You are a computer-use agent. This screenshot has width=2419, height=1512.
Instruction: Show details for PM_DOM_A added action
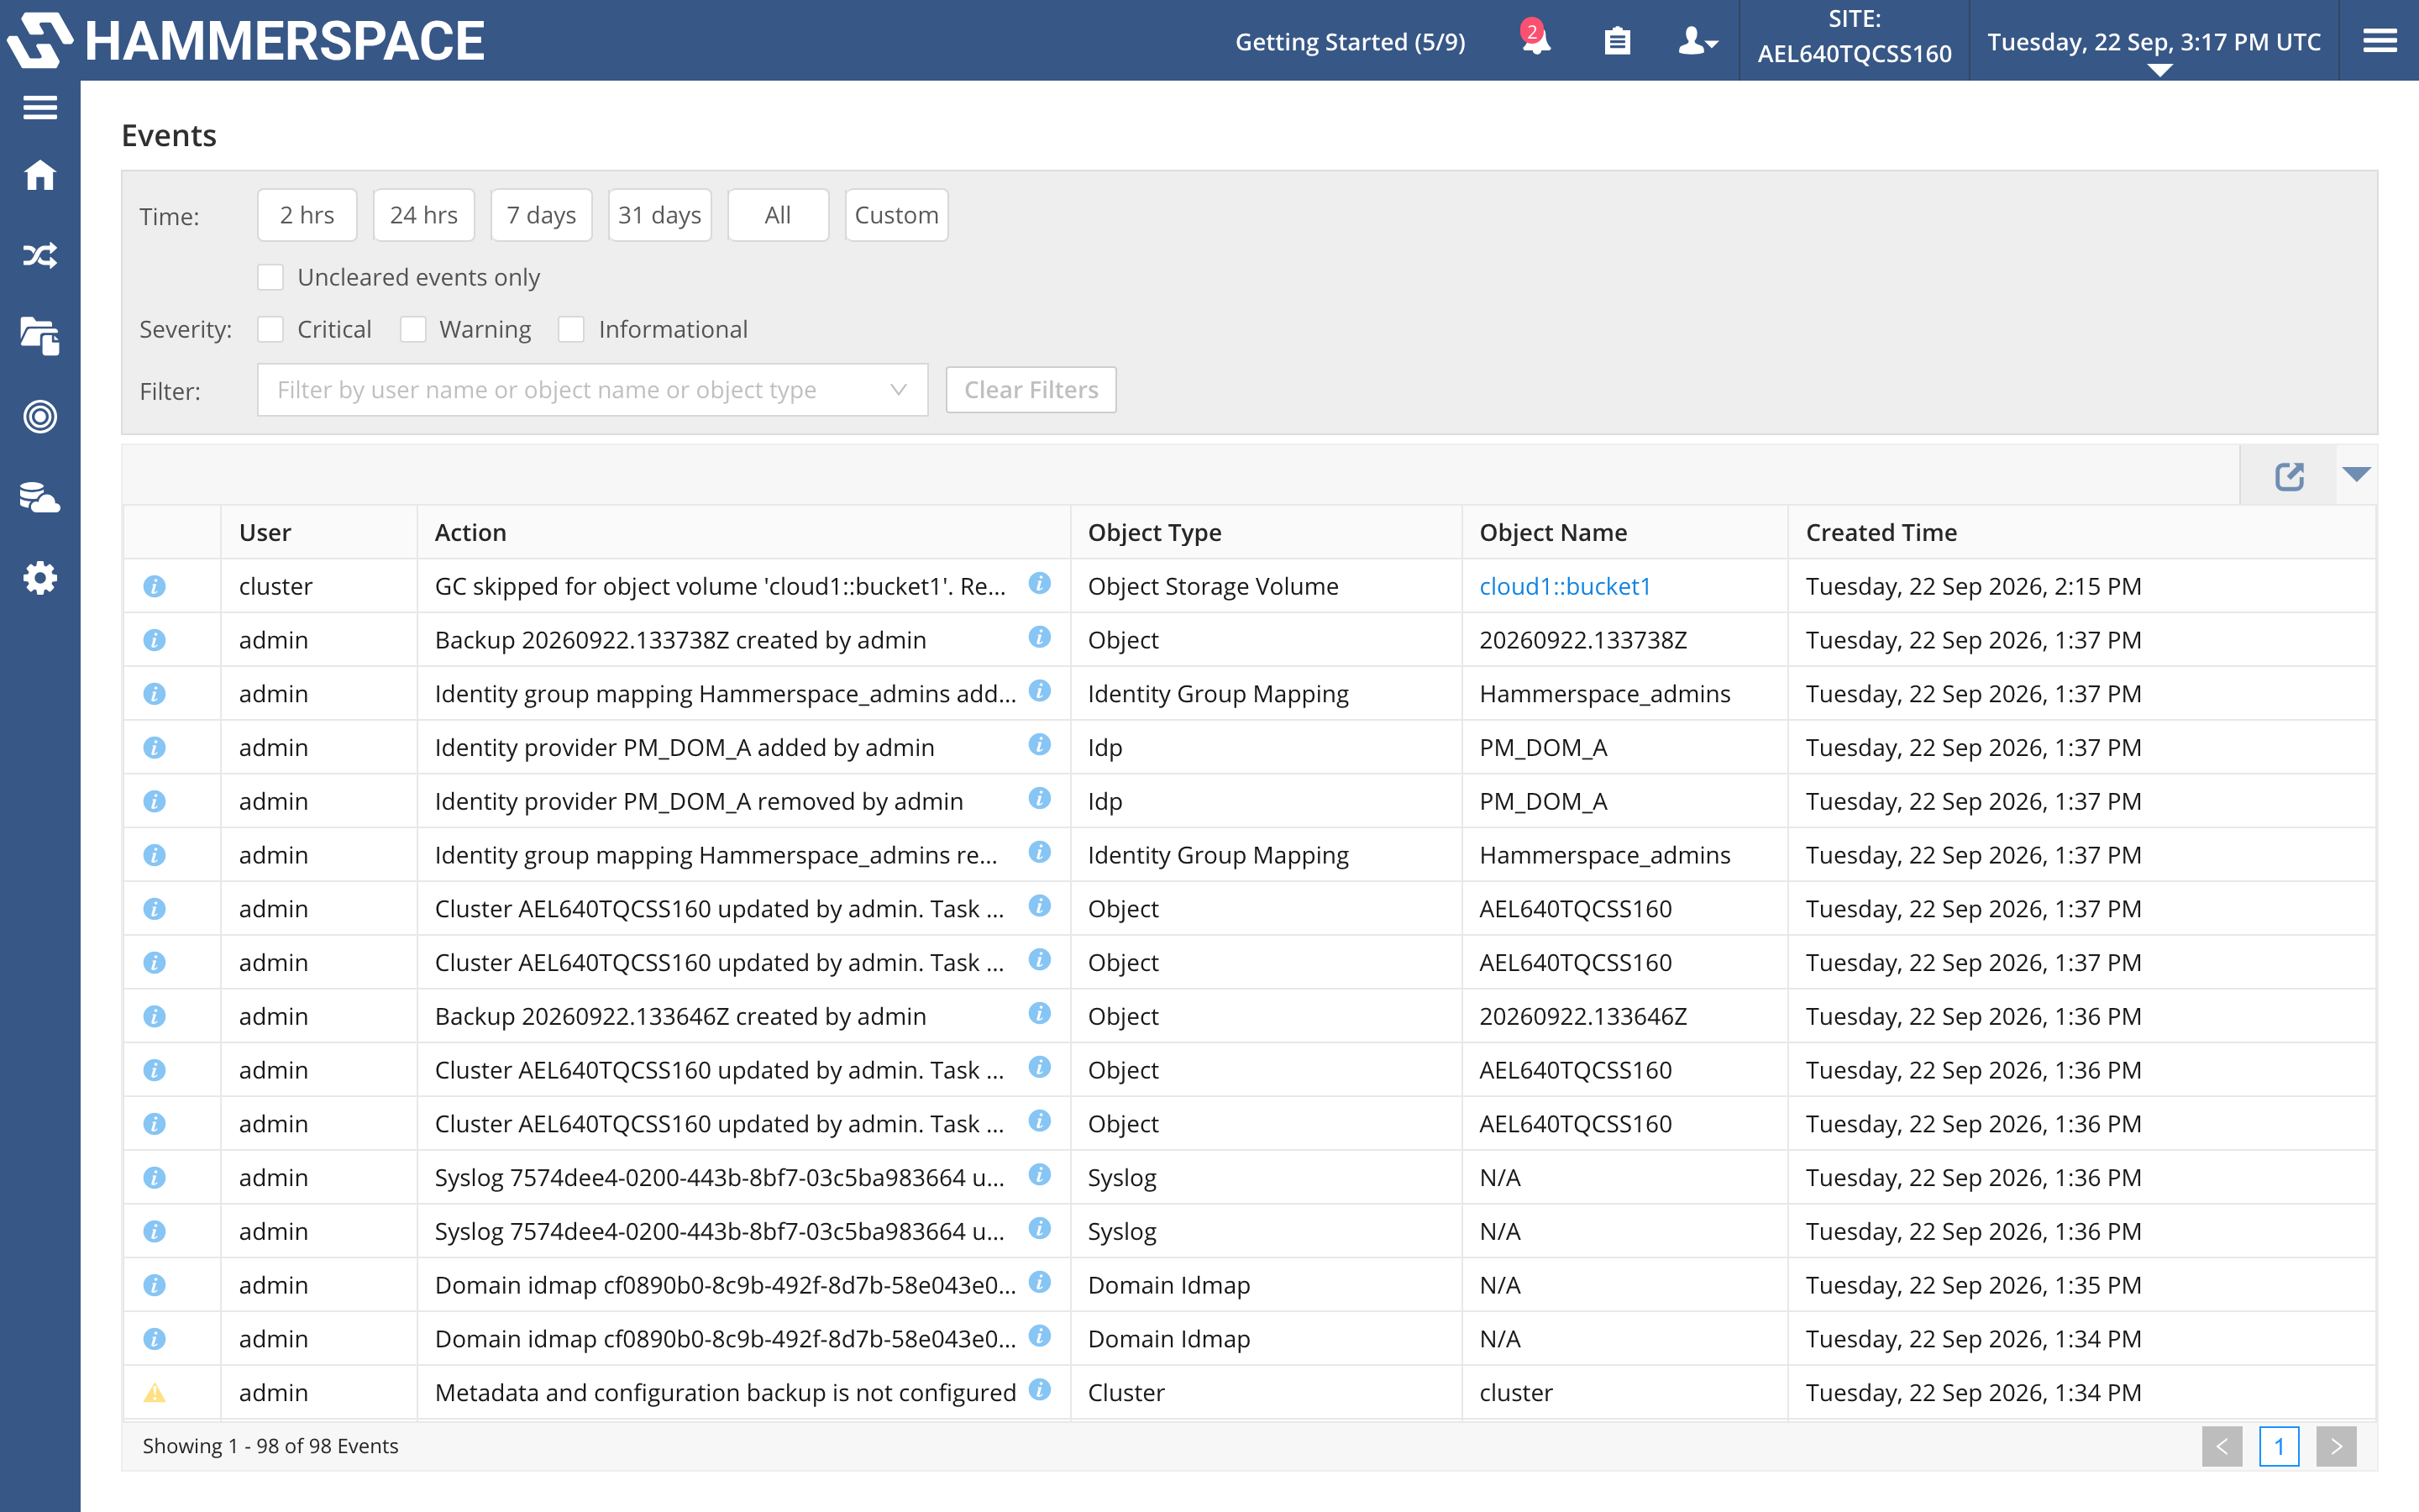tap(1040, 745)
